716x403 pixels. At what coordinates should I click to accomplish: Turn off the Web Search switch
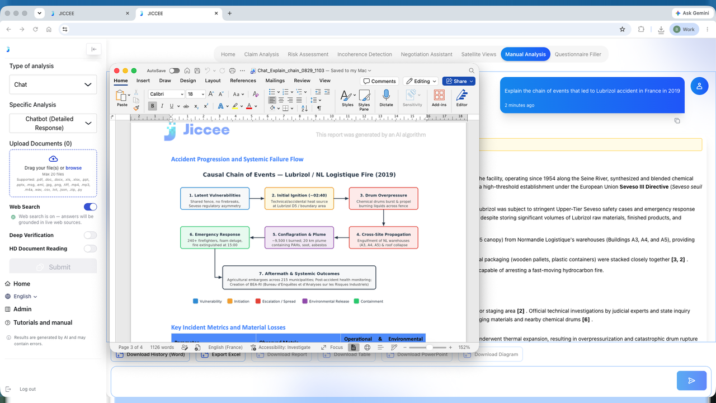tap(90, 207)
